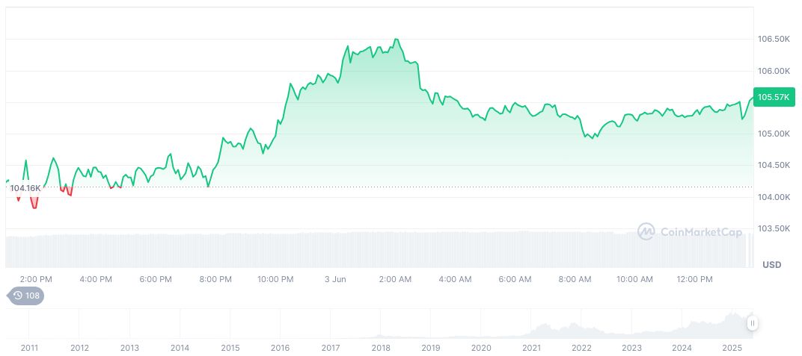Click the green 105.57K current price tag

click(x=774, y=97)
